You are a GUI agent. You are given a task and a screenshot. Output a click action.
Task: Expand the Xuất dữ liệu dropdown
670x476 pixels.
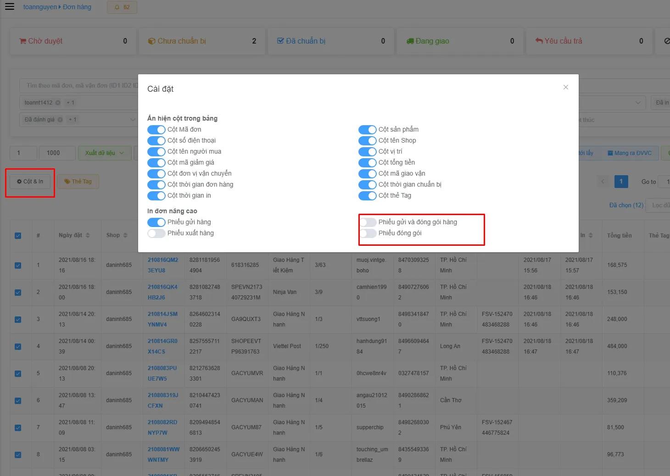[x=105, y=153]
